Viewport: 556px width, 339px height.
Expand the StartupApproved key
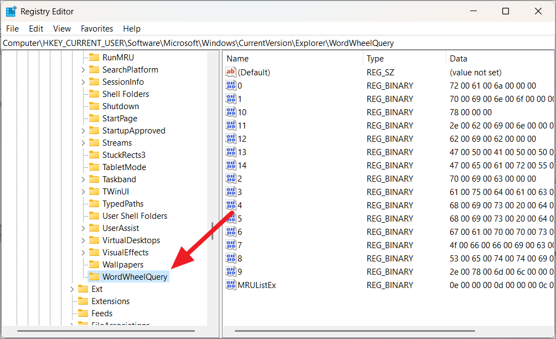point(83,131)
